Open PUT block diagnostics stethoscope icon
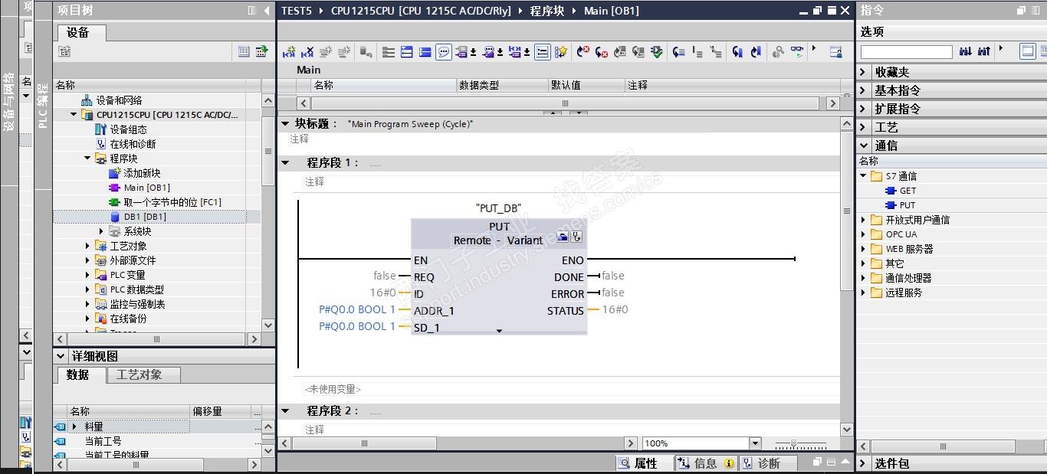1047x474 pixels. click(576, 237)
